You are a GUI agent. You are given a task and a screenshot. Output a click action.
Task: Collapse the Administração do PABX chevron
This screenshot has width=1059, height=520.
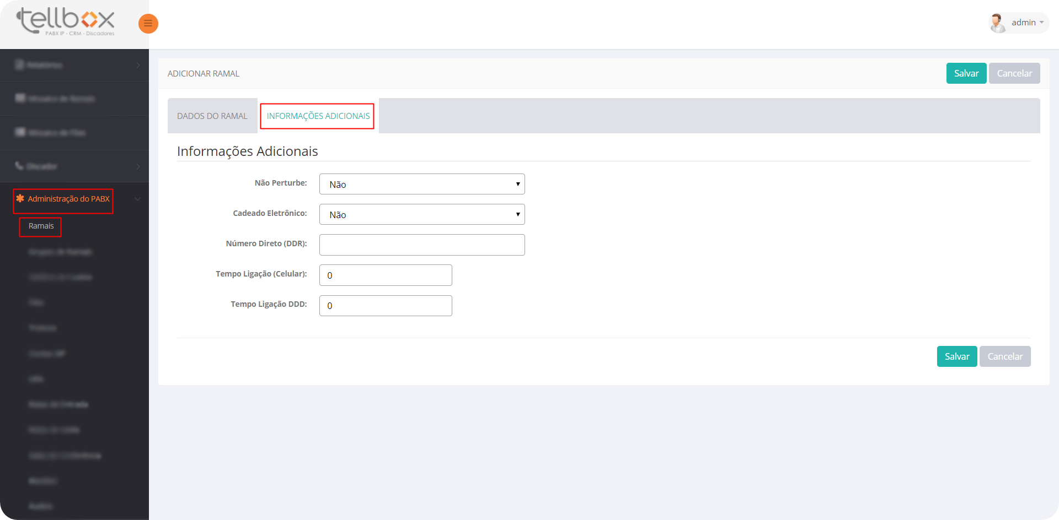click(138, 199)
